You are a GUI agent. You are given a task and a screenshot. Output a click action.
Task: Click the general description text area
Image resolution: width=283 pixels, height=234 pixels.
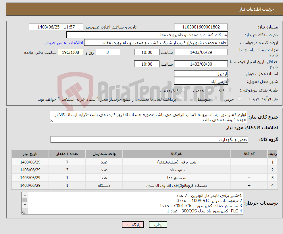coord(148,117)
